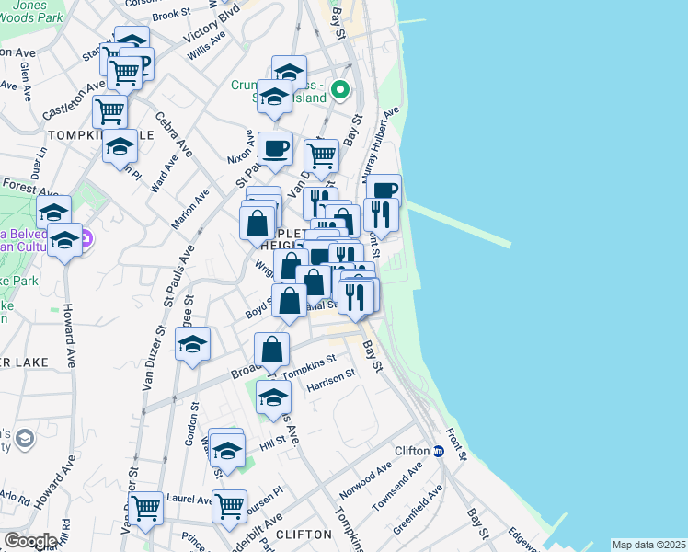Click the Victory Blvd street label
Viewport: 688px width, 552px height.
[x=212, y=24]
